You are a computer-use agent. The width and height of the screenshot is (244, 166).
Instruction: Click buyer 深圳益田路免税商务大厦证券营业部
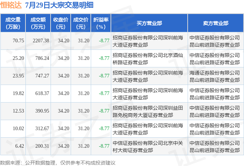148,112
